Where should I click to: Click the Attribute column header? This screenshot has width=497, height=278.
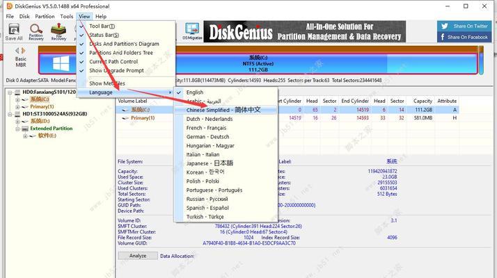click(x=447, y=101)
